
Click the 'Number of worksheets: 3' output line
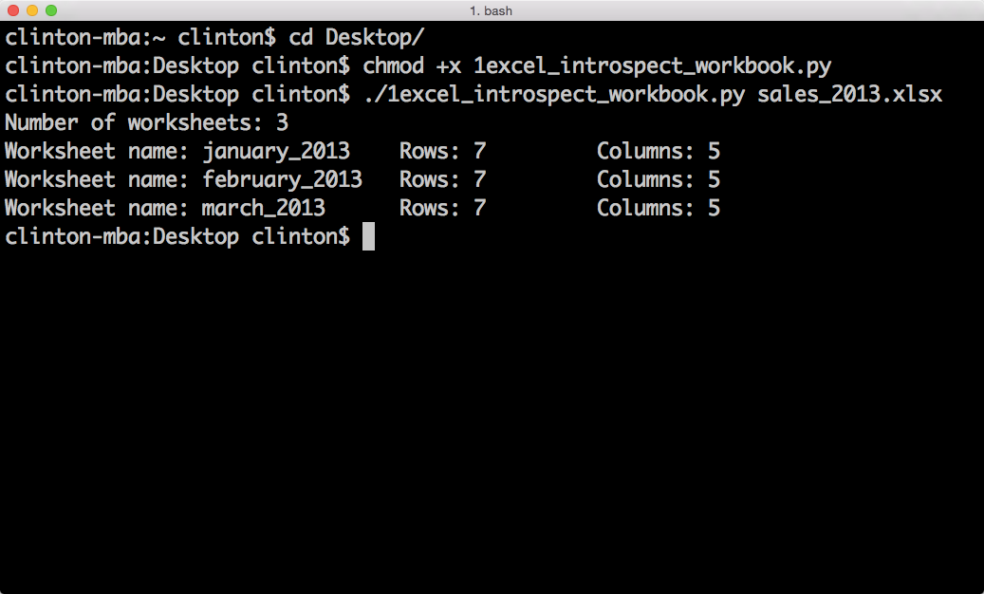click(146, 122)
